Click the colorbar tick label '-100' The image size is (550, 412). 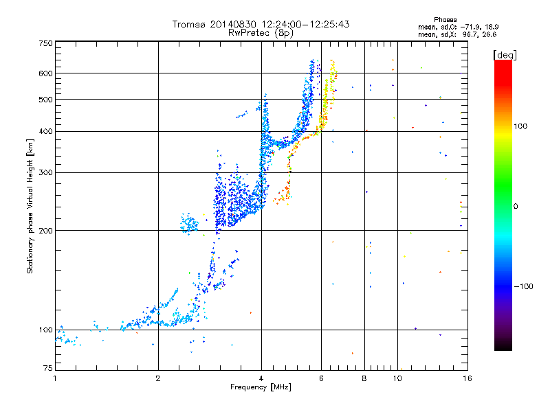pyautogui.click(x=523, y=286)
